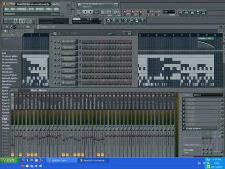Select the 'Strings' playlist track
The height and width of the screenshot is (169, 225).
coord(6,66)
